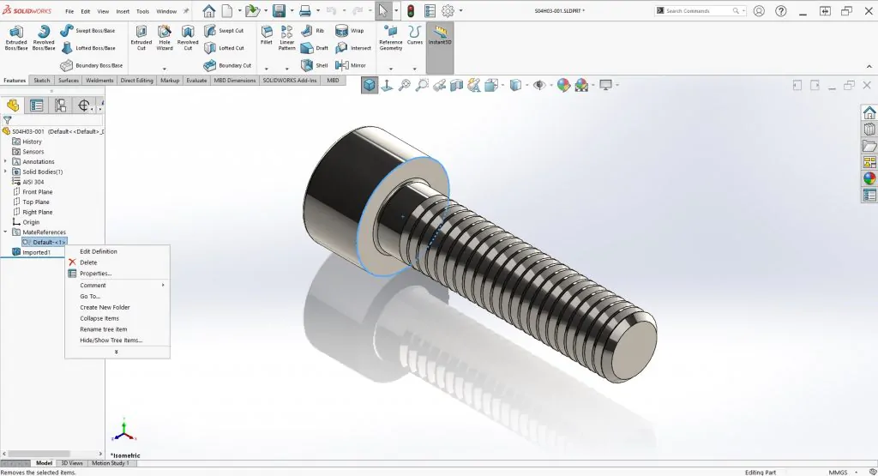Screen dimensions: 878x476
Task: Open Reference Geometry tool
Action: tap(391, 38)
